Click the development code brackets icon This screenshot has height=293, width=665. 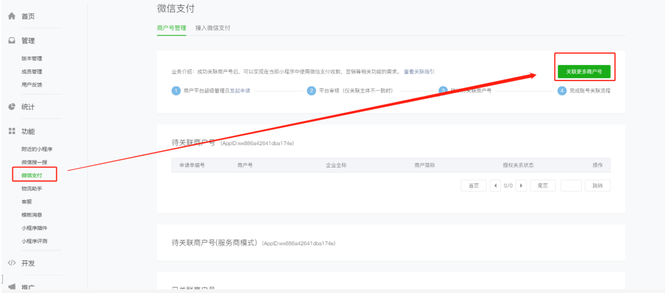(x=12, y=263)
